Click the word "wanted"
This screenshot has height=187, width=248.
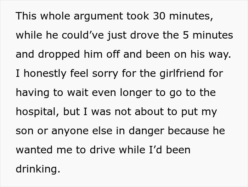click(35, 150)
